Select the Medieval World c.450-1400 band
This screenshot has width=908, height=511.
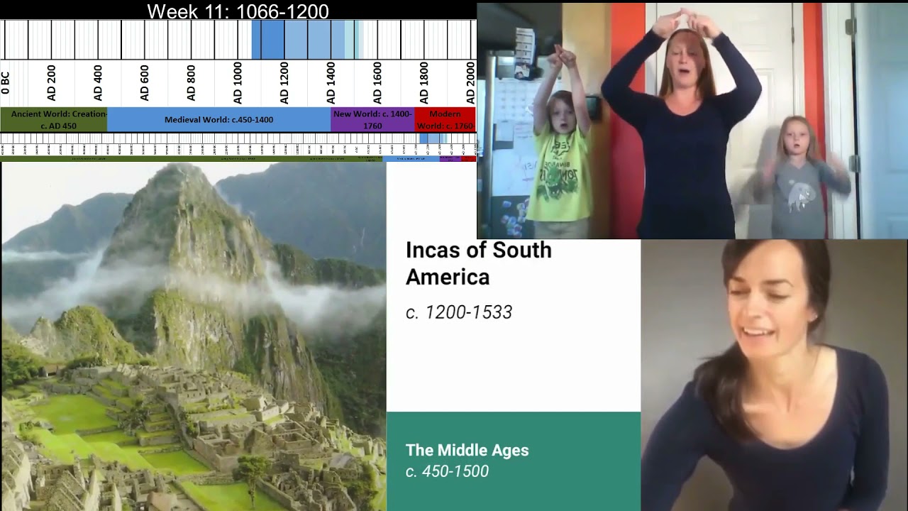[x=218, y=120]
